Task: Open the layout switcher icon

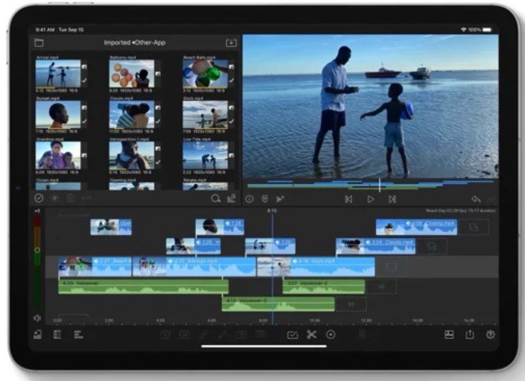Action: pos(449,335)
